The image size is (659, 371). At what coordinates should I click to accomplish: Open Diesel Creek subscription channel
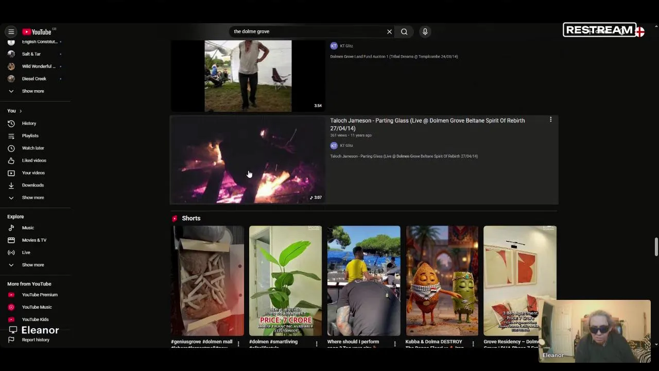pyautogui.click(x=35, y=79)
